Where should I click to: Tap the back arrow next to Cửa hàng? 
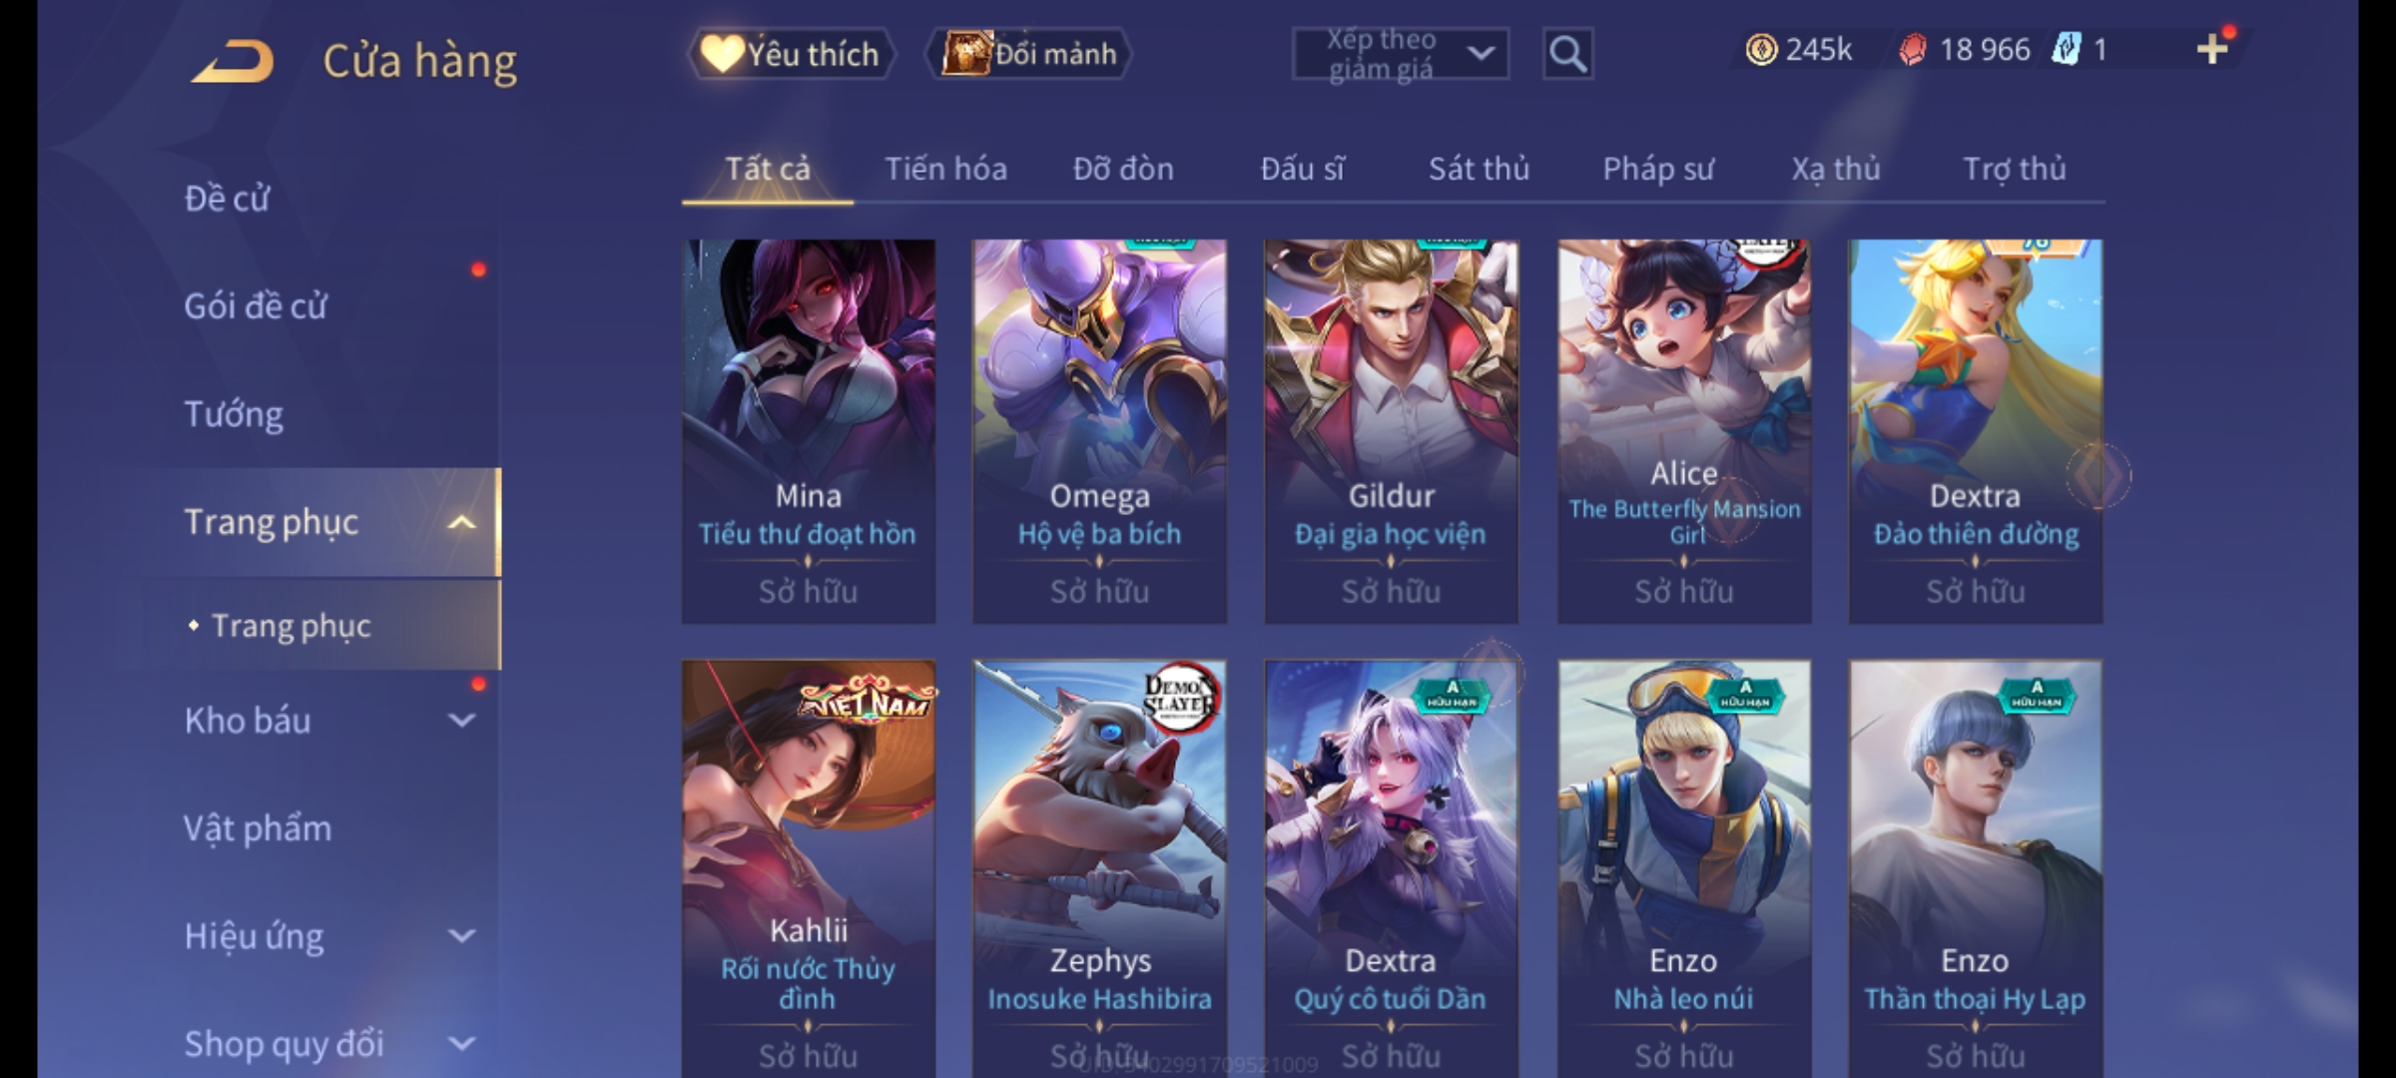(x=233, y=61)
